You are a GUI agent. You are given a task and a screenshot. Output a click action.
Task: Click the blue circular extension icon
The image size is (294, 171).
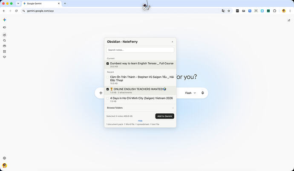coord(250,11)
